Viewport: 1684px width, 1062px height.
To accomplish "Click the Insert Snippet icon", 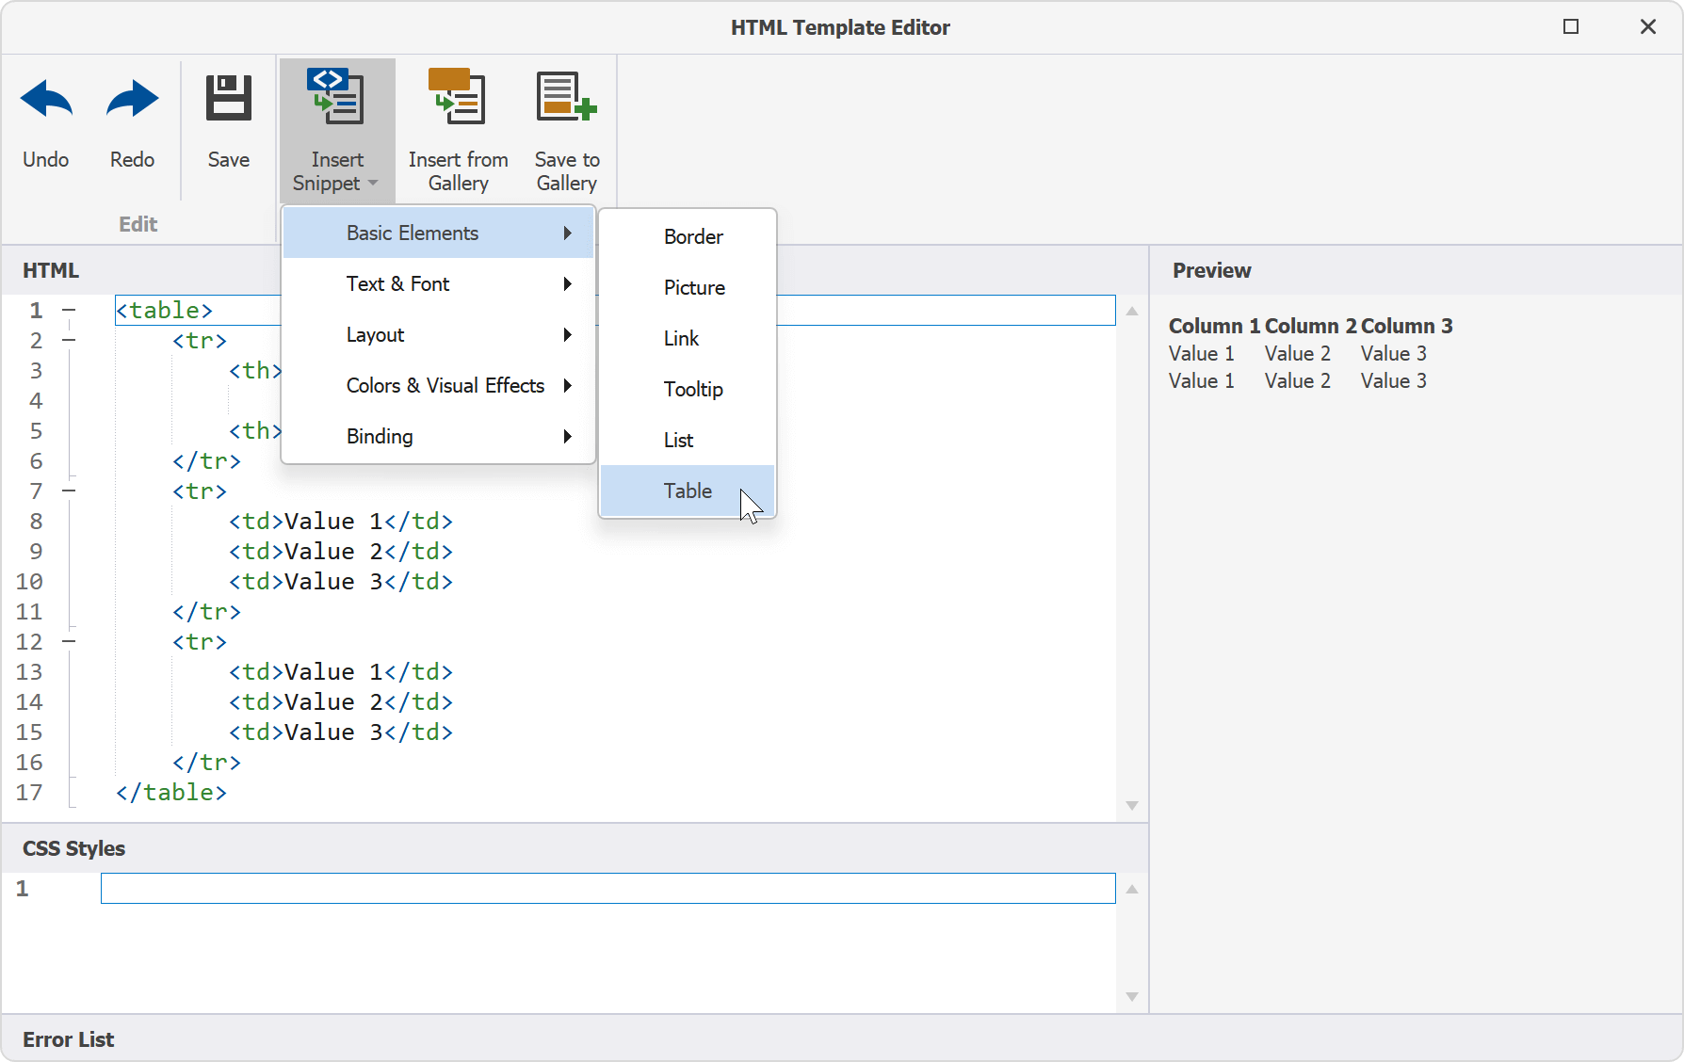I will (336, 97).
